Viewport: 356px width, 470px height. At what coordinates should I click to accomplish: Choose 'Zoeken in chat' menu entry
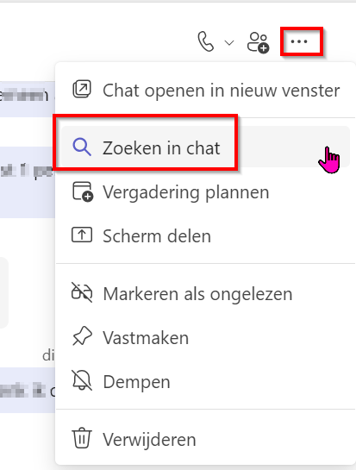[205, 147]
